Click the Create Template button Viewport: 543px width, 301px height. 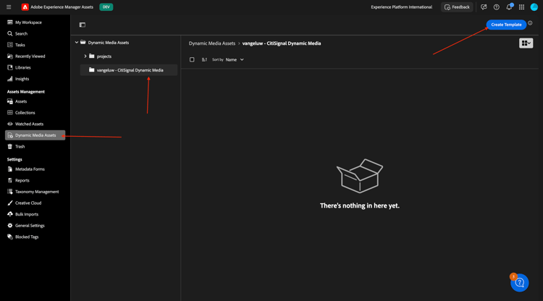(x=506, y=25)
